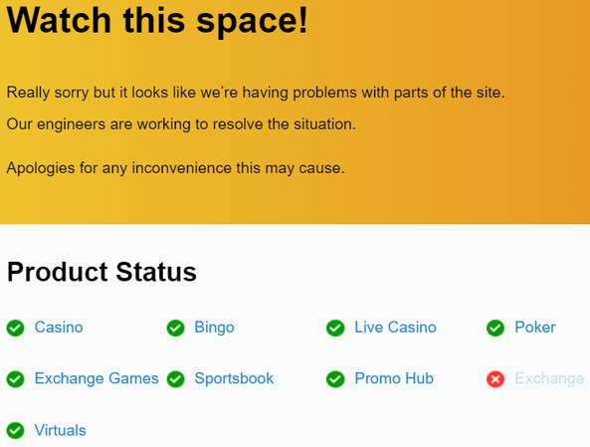Screen dimensions: 590x447
Task: Click the red cross icon beside Exchange
Action: pyautogui.click(x=495, y=379)
